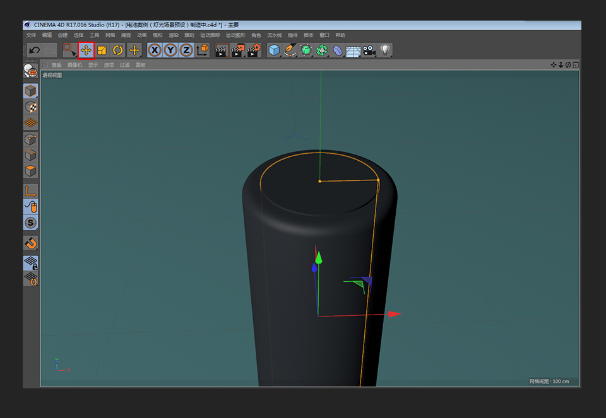606x418 pixels.
Task: Open the floor environment objects dropdown
Action: 353,50
